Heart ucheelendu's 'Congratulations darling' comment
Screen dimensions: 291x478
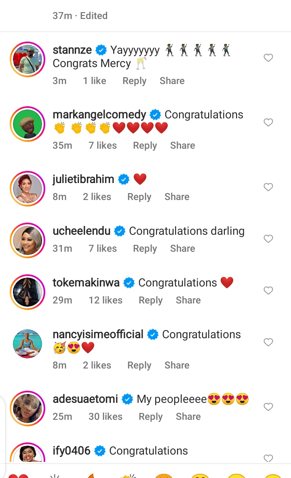pyautogui.click(x=268, y=239)
